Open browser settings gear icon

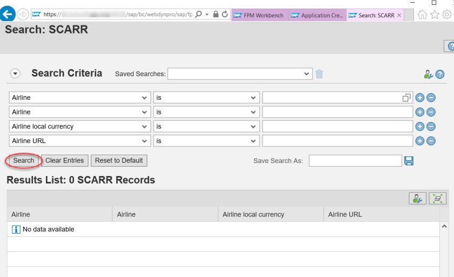[447, 15]
